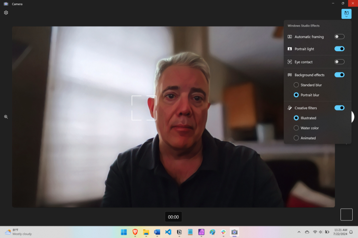Choose the Animated creative filter

coord(296,138)
